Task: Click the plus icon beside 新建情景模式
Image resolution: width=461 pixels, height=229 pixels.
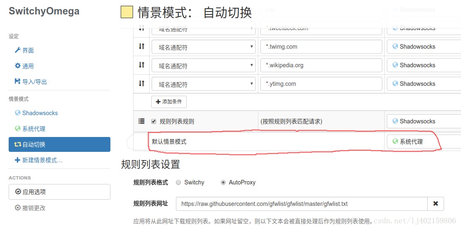Action: pyautogui.click(x=17, y=160)
